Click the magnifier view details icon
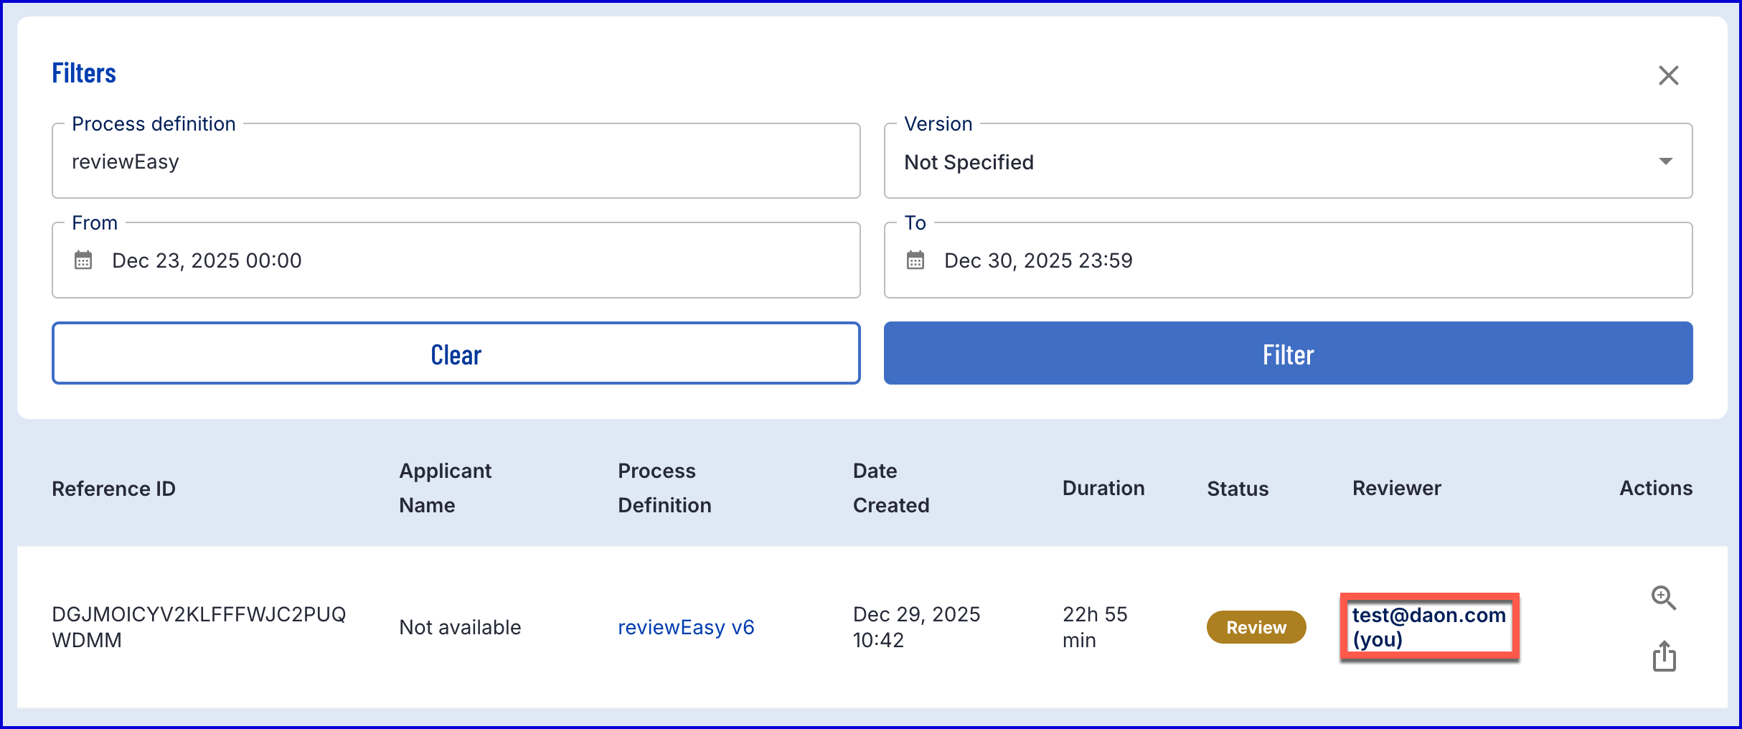 point(1663,598)
